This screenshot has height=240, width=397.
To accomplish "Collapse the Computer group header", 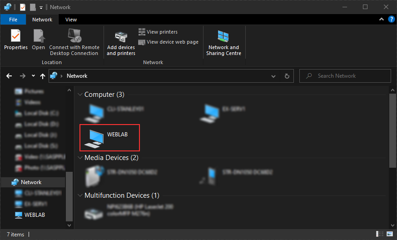I will coord(80,95).
